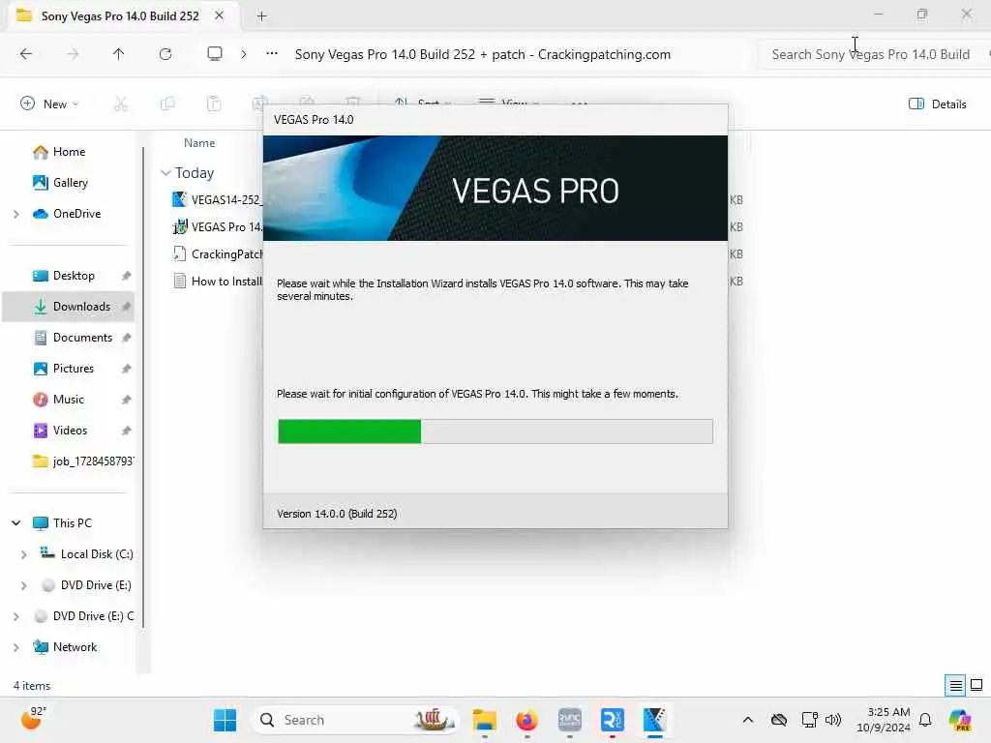Image resolution: width=991 pixels, height=743 pixels.
Task: Open the notifications bell
Action: pyautogui.click(x=925, y=720)
